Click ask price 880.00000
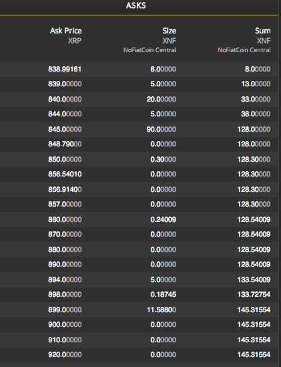Viewport: 281px width, 367px height. tap(65, 249)
